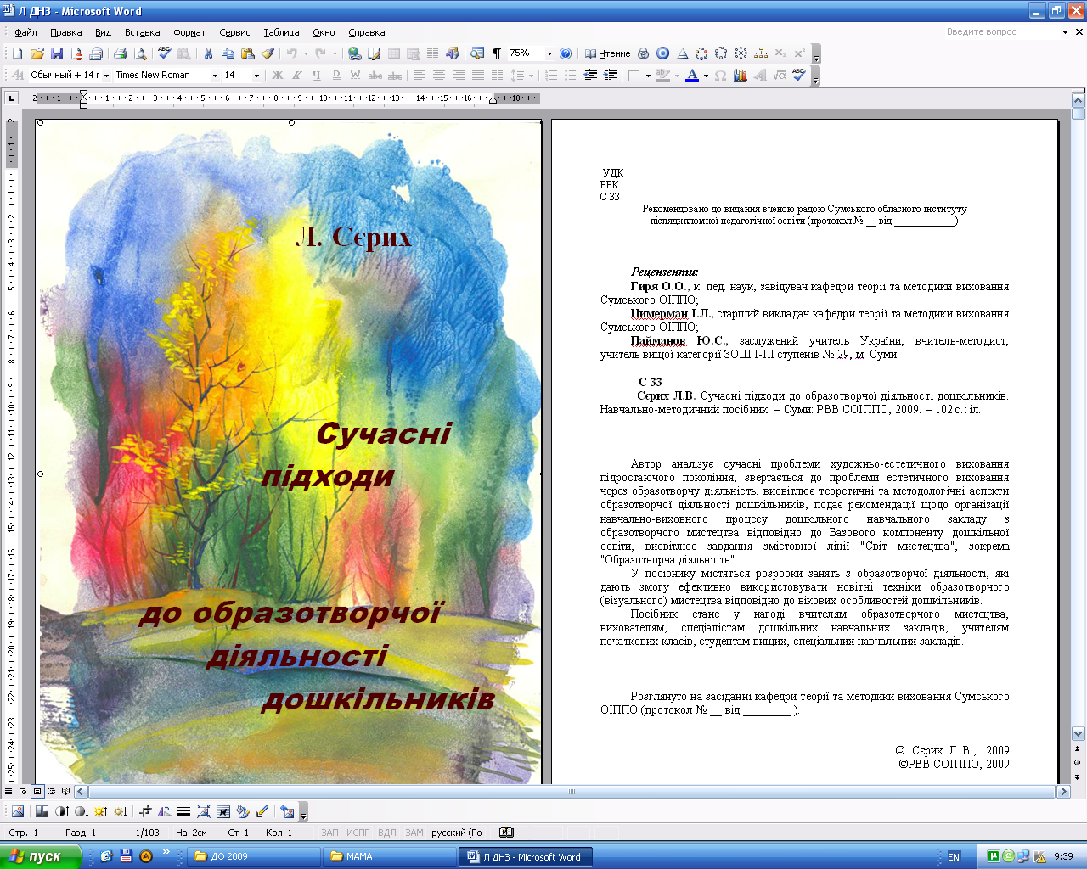
Task: Toggle center alignment of text
Action: pyautogui.click(x=438, y=76)
